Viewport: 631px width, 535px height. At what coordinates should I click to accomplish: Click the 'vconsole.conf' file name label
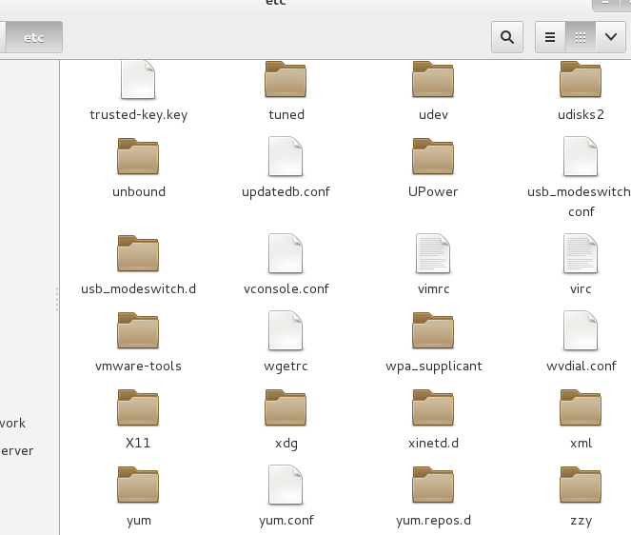[x=286, y=289]
